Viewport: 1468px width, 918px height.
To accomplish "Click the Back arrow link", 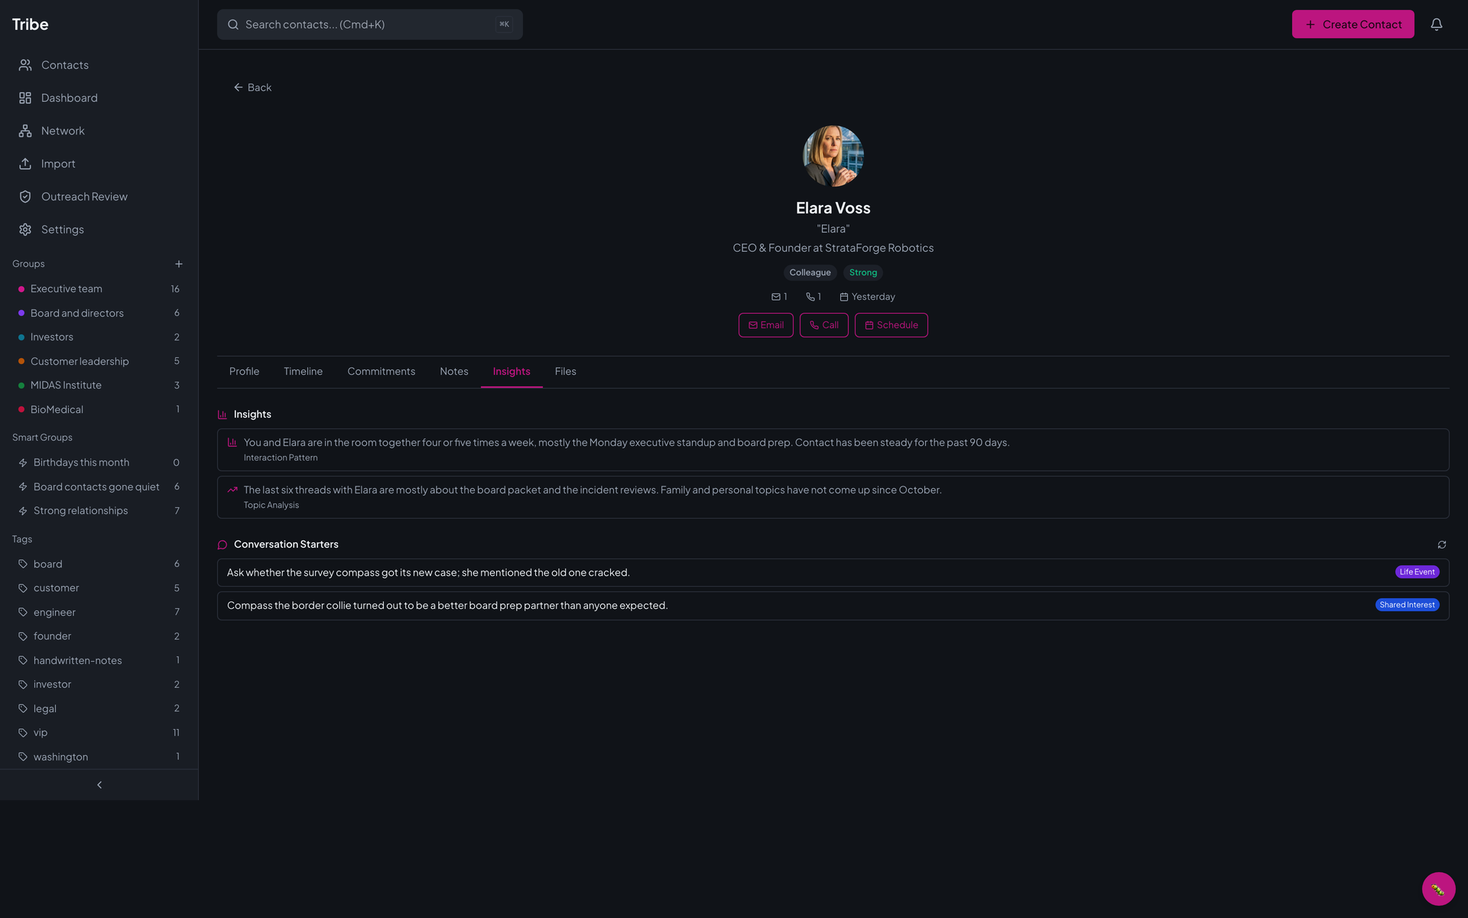I will pyautogui.click(x=252, y=87).
